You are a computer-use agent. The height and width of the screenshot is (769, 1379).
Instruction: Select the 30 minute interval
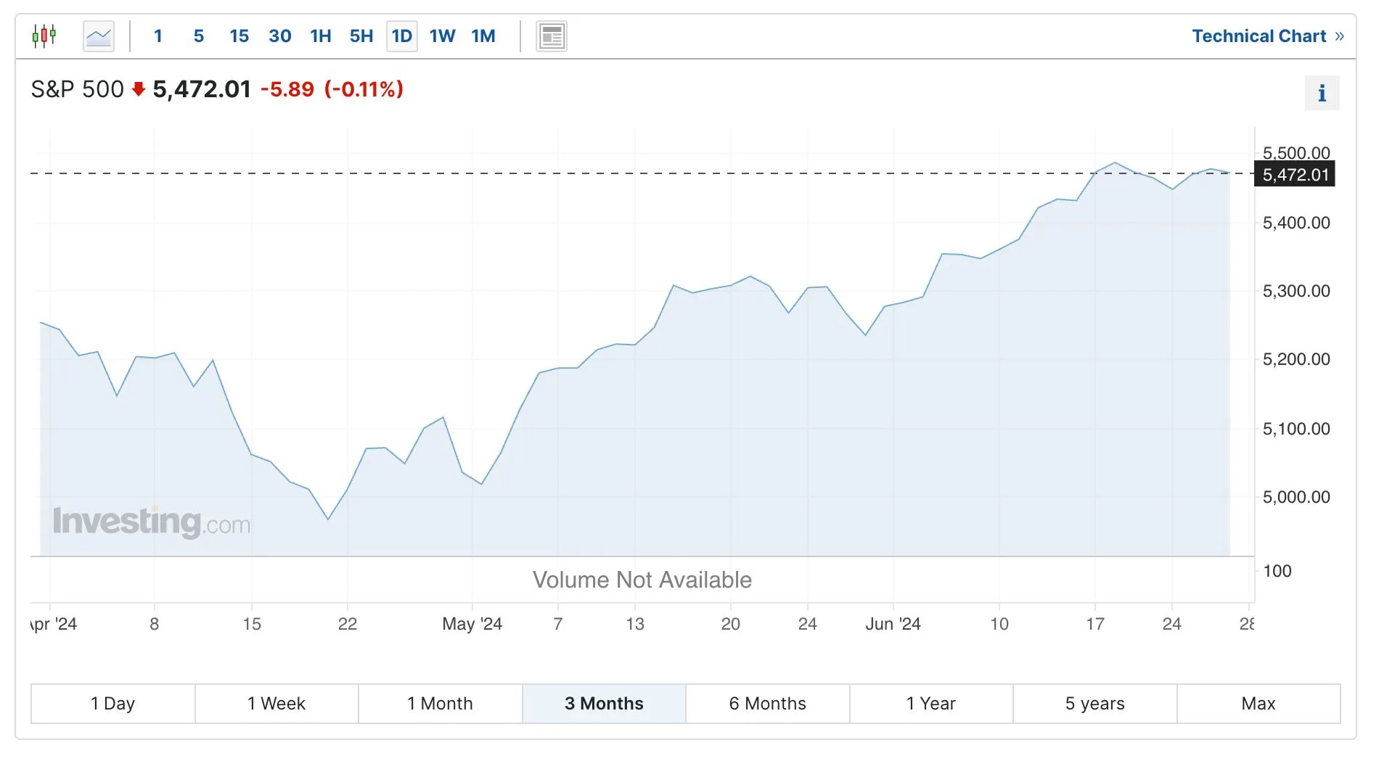279,36
